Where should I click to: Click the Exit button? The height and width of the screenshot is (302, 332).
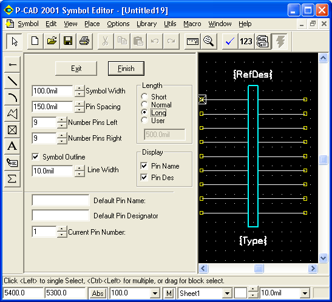76,69
